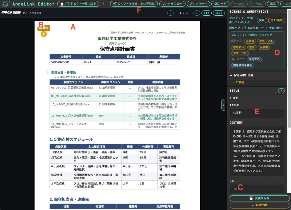The image size is (291, 210).
Task: Select the AI要約 annotation label on the page
Action: [x=44, y=28]
